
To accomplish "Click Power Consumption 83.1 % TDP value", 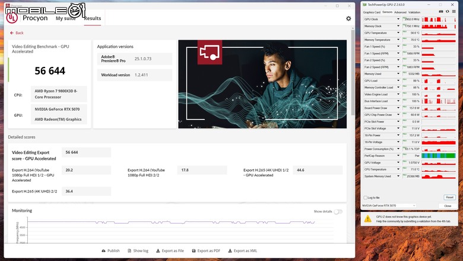I will [411, 149].
